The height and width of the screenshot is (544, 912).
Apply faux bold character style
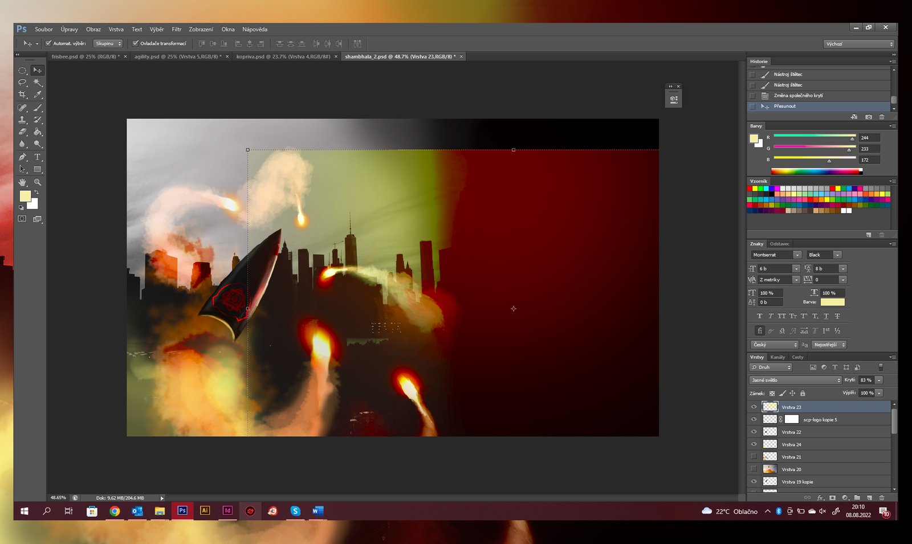point(759,316)
